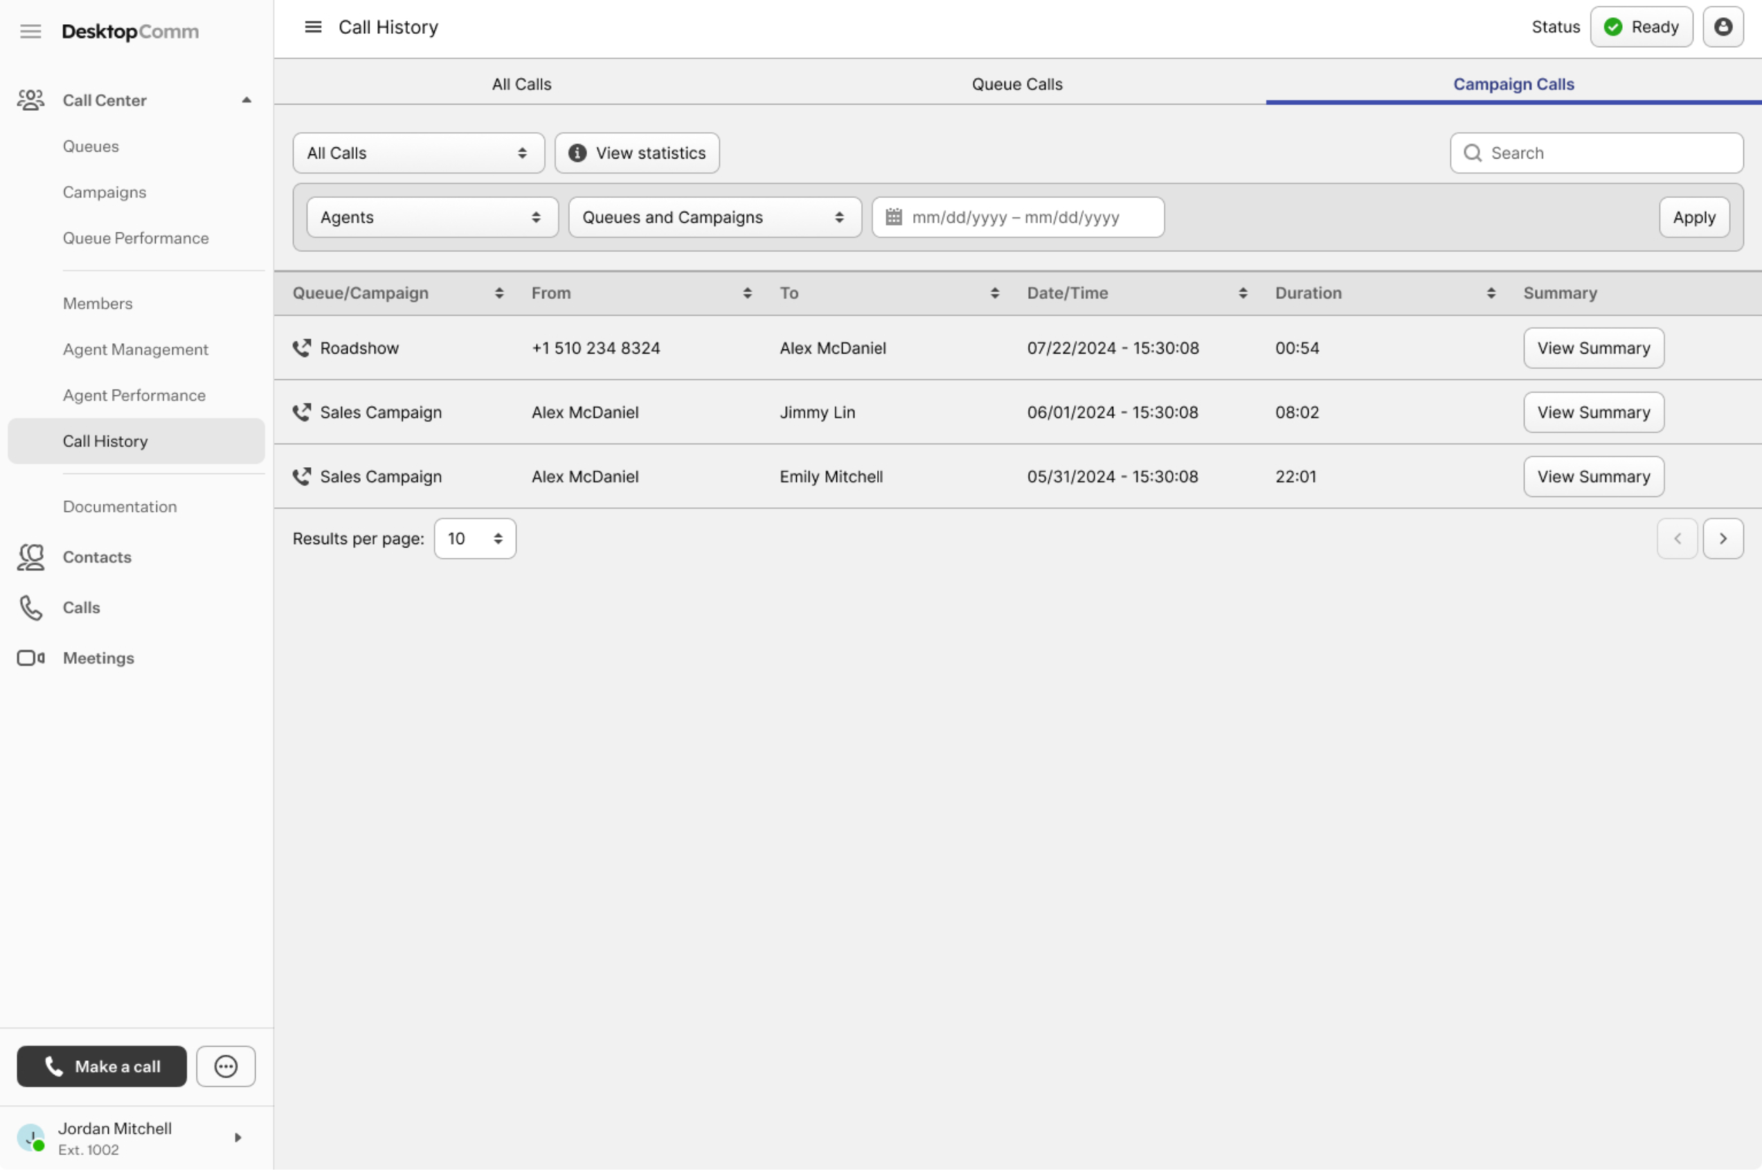Click the Apply filter button
The height and width of the screenshot is (1171, 1762).
pos(1693,217)
